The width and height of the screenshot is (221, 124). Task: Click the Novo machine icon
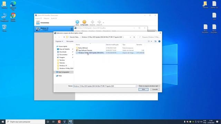click(77, 23)
